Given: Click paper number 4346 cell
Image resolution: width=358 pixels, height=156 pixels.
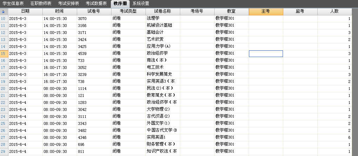Looking at the screenshot, I should point(94,137).
